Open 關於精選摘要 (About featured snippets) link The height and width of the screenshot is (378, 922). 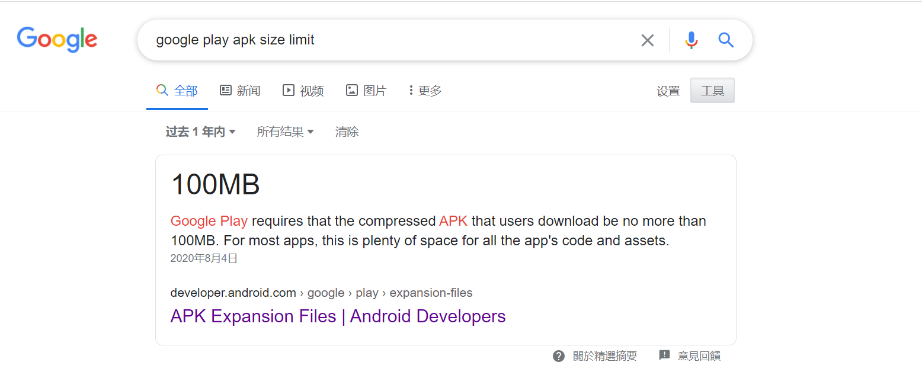pyautogui.click(x=604, y=356)
